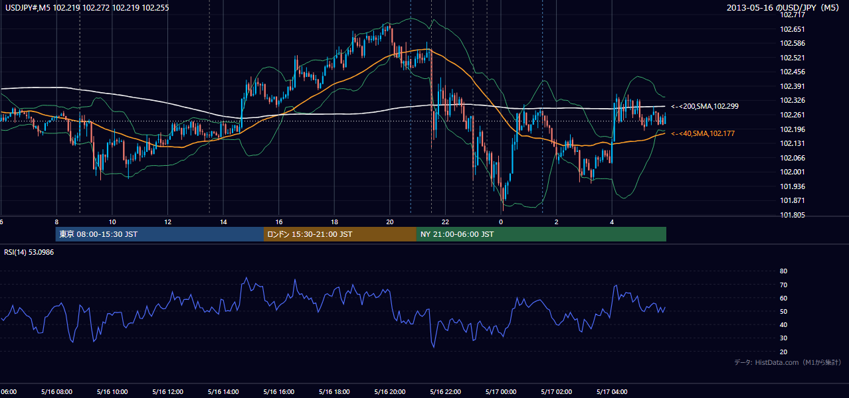Screen dimensions: 849x398
Task: Click hour tick 22 under the price chart
Action: pyautogui.click(x=446, y=222)
